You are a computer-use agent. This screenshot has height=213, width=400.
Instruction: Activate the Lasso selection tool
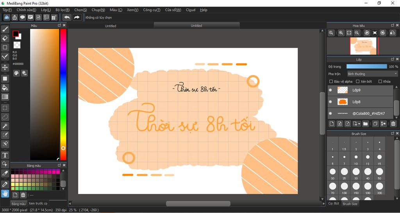point(5,117)
